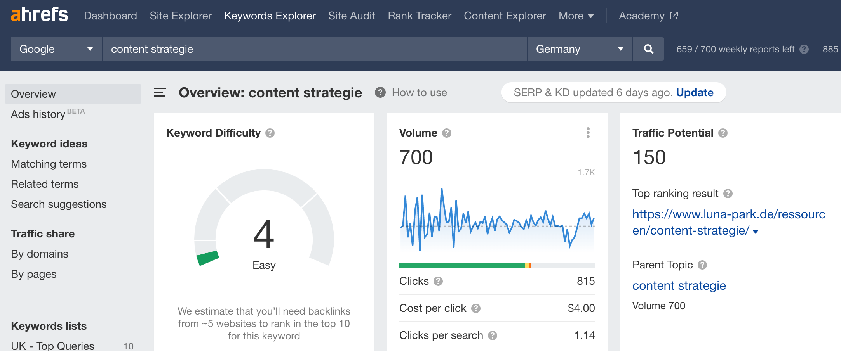Screen dimensions: 841x351
Task: Open the Volume card three-dot menu
Action: (x=588, y=133)
